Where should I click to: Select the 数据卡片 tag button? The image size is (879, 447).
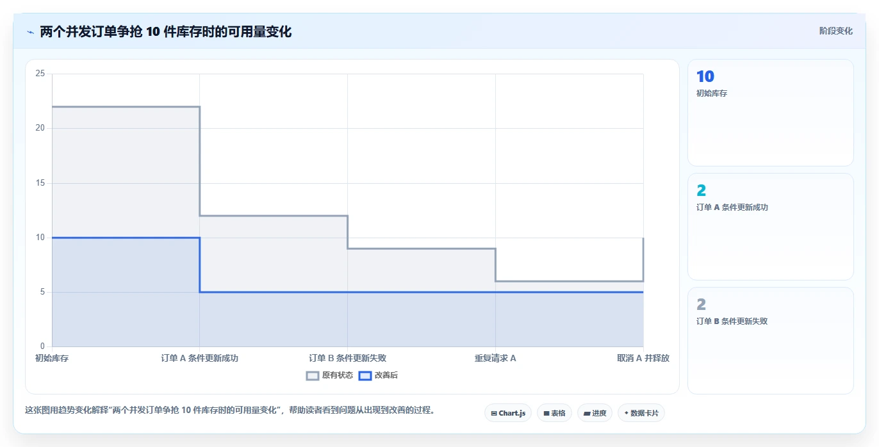641,413
